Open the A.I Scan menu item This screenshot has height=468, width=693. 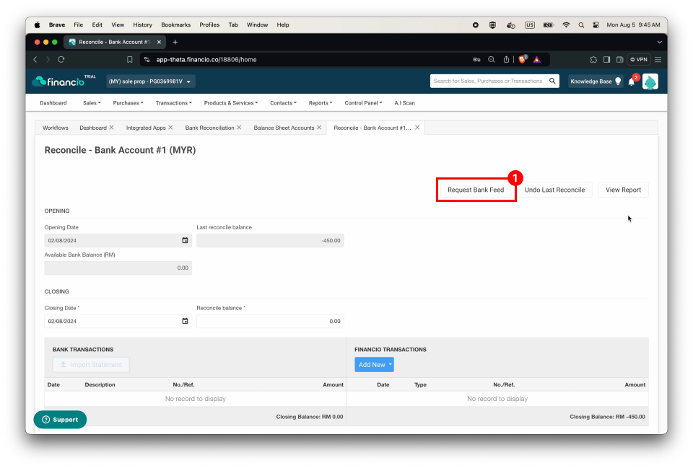point(404,103)
